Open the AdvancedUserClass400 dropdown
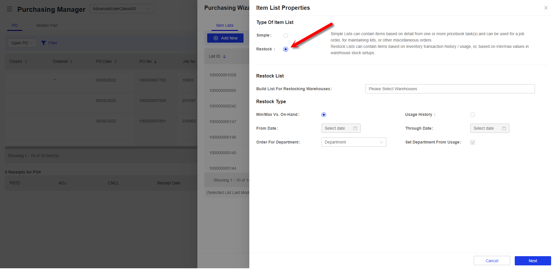Screen dimensions: 554x270 [121, 9]
